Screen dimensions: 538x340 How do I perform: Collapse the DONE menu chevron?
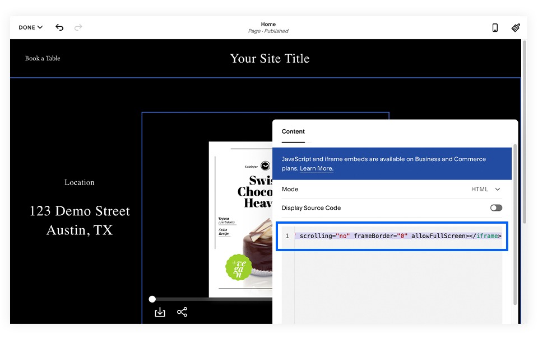[x=40, y=27]
